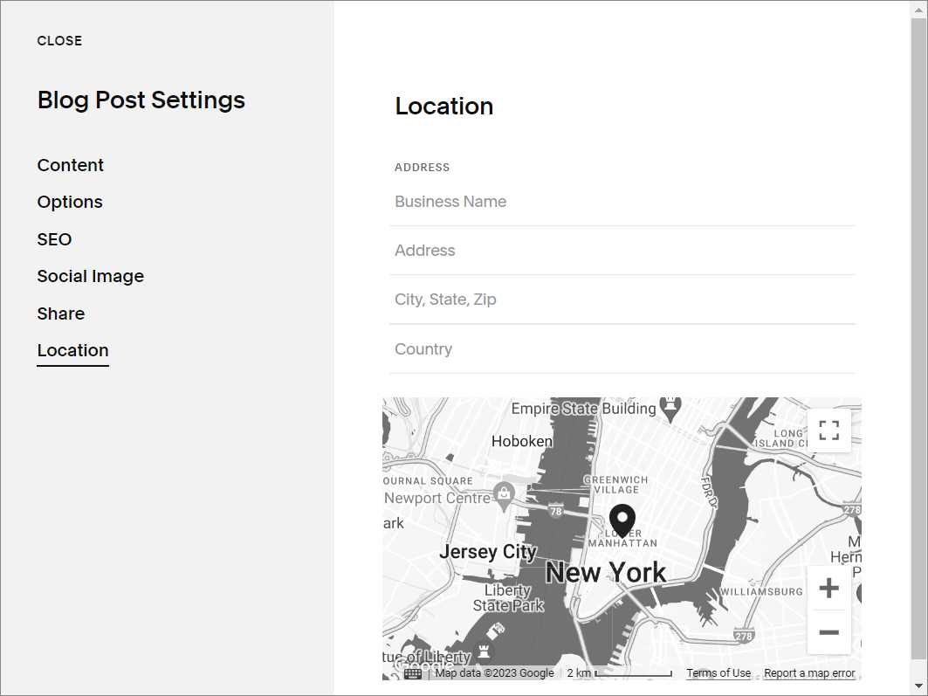The width and height of the screenshot is (928, 696).
Task: Click the Address input field
Action: tap(622, 251)
